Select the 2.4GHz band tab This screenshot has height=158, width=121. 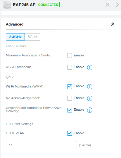point(15,37)
